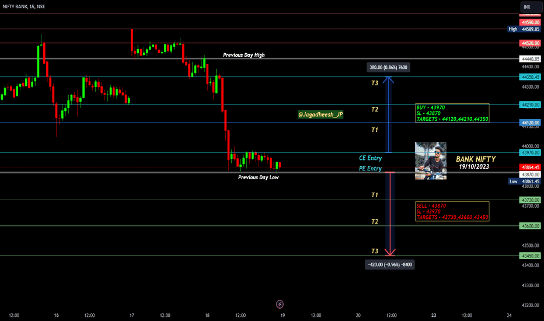Viewport: 544px width, 321px height.
Task: Select the 'PE Entry' label
Action: pyautogui.click(x=370, y=168)
